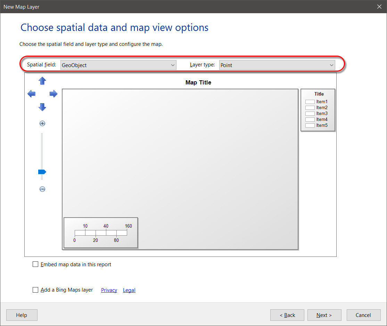
Task: Enable Embed map data in this report
Action: point(35,264)
